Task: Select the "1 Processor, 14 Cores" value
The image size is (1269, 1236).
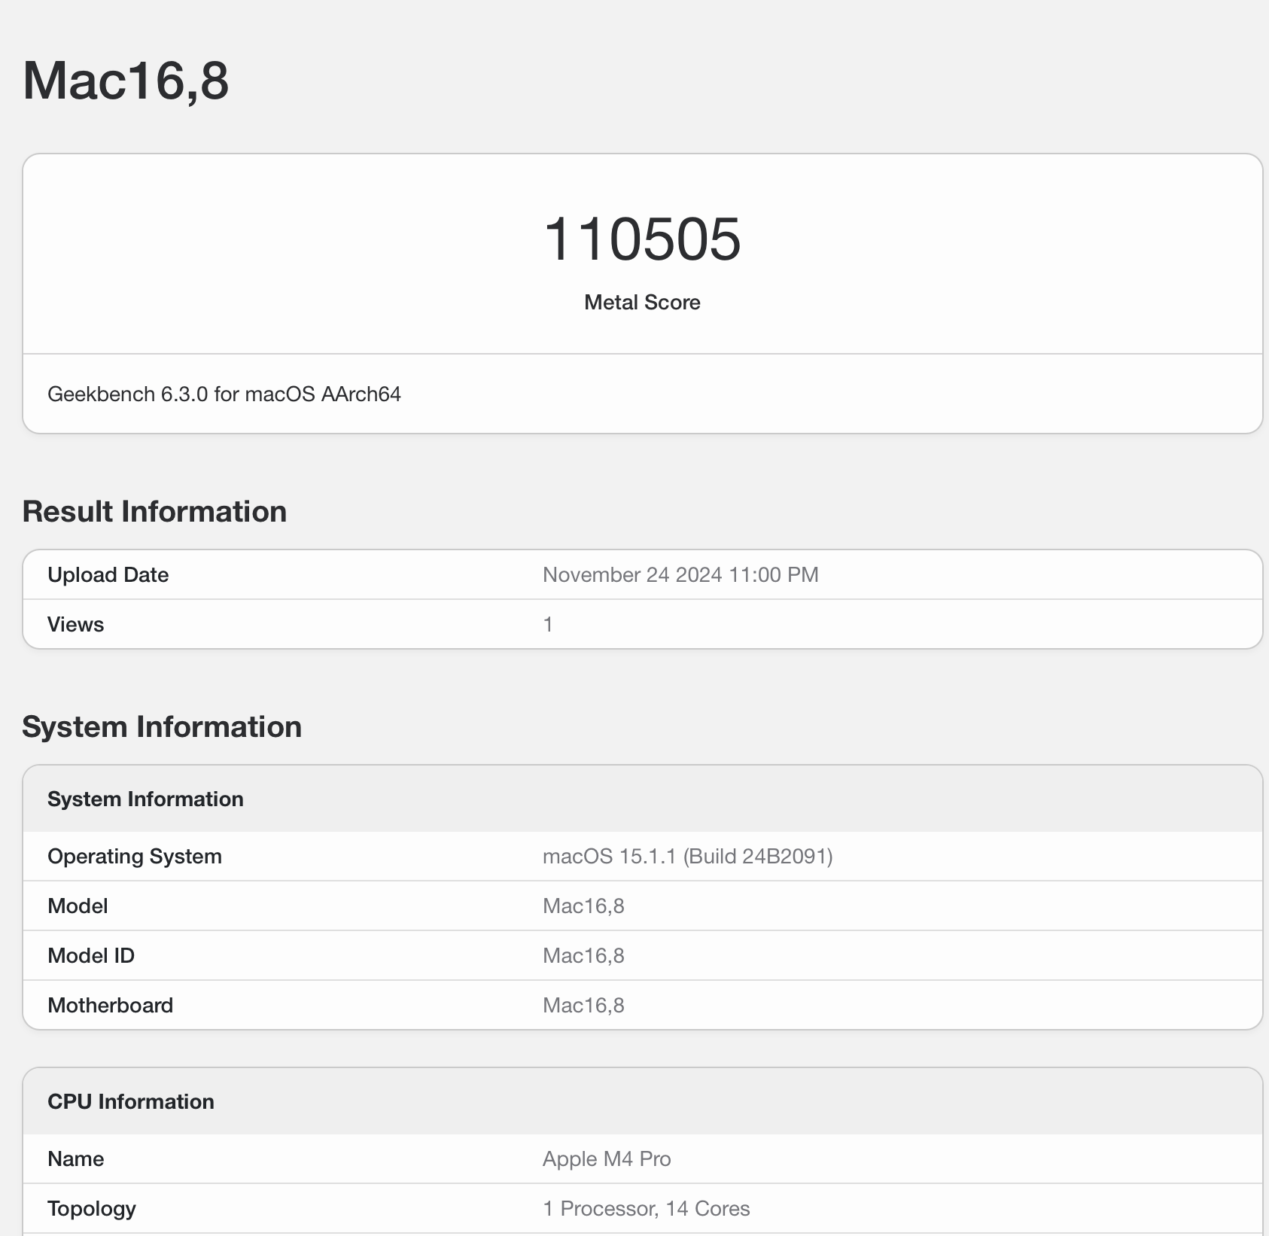Action: click(647, 1209)
